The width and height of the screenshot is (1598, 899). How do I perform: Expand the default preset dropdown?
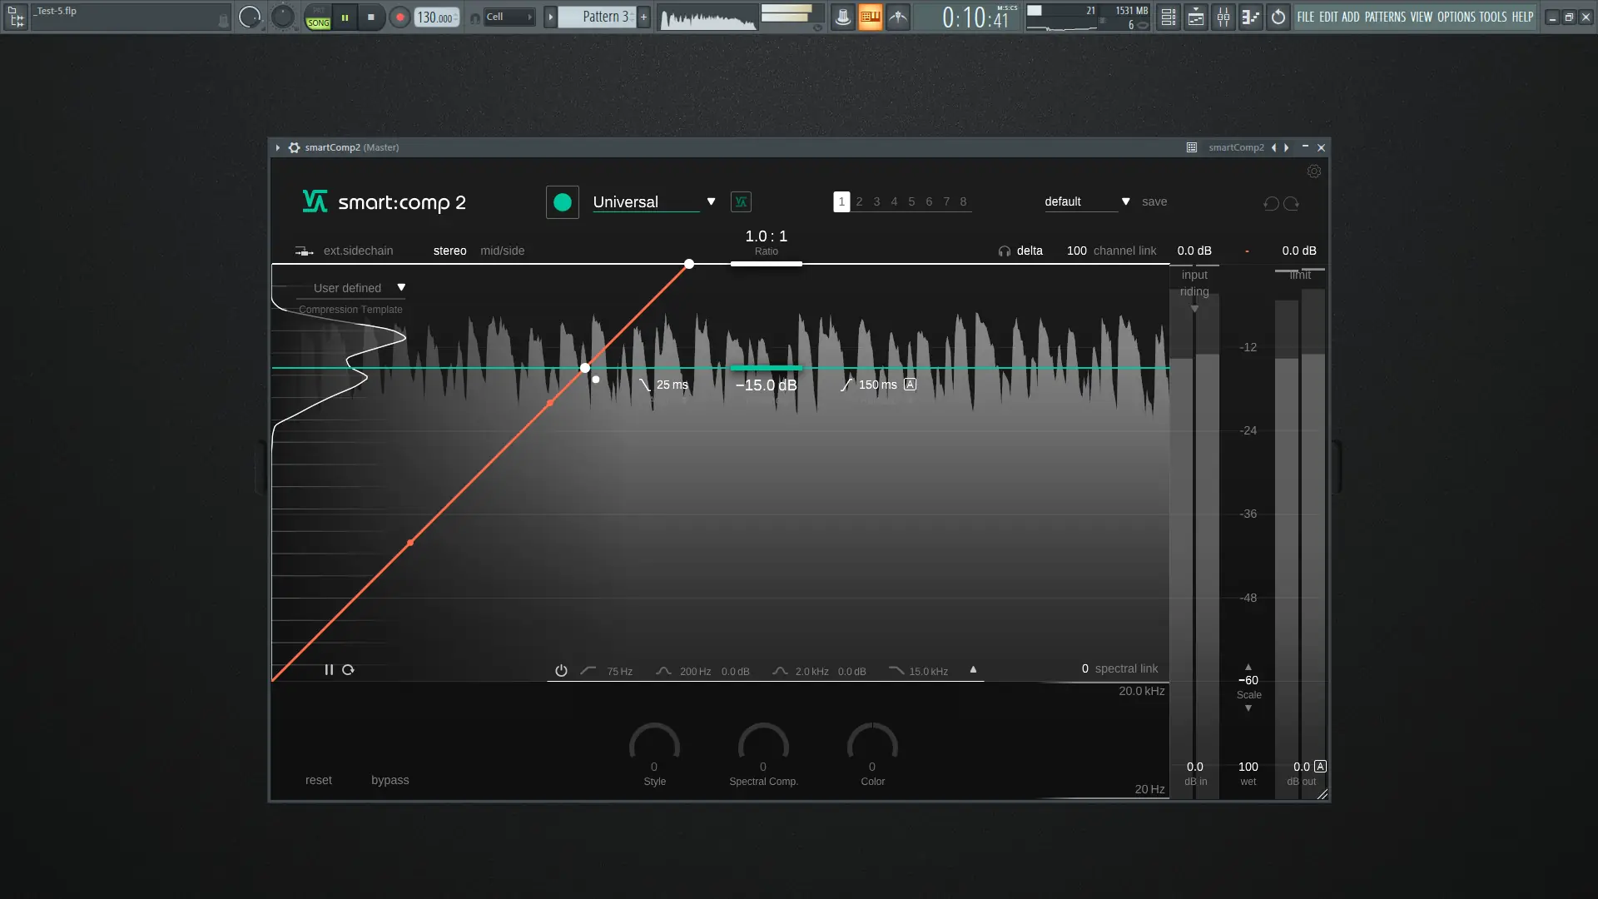coord(1125,202)
